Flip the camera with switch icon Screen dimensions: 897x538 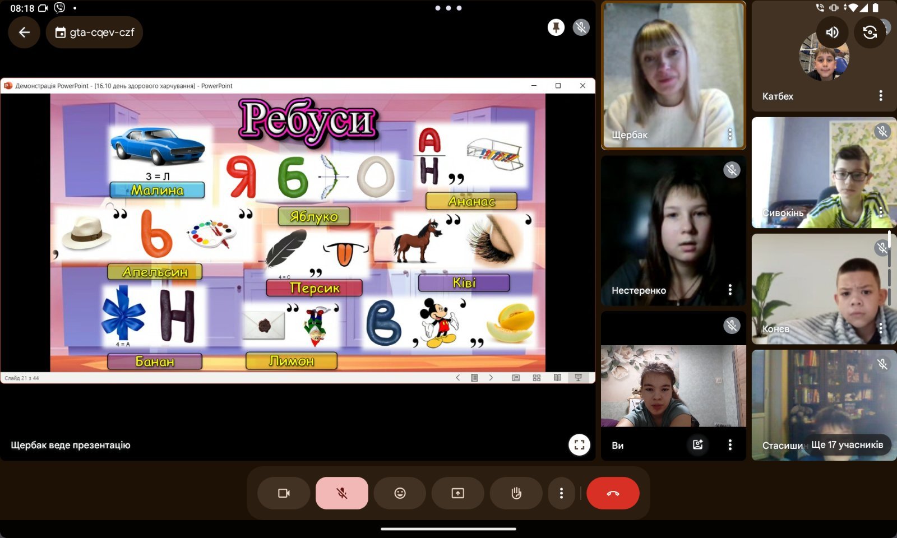click(870, 32)
